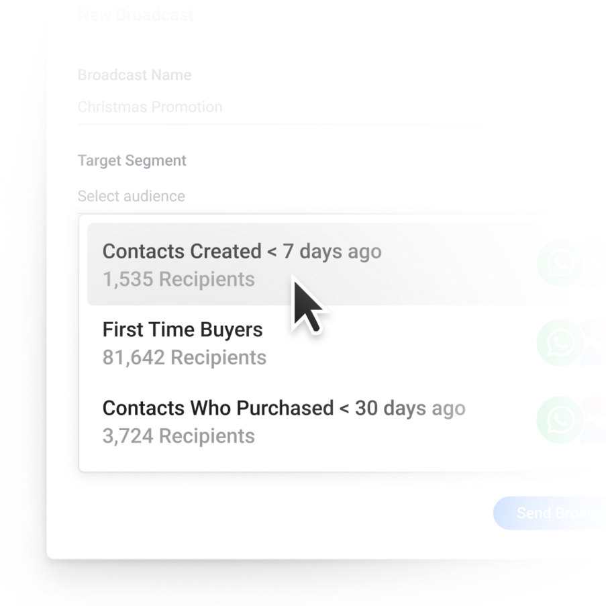
Task: Click the Target Segment label
Action: pos(132,160)
